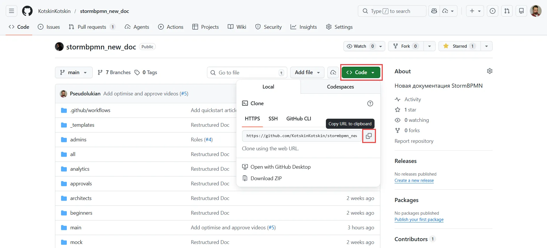Unstar the repository with Starred button
The image size is (547, 248).
click(459, 46)
